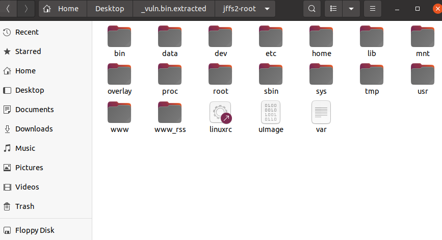Toggle list view icon in header
This screenshot has width=442, height=240.
pyautogui.click(x=333, y=9)
